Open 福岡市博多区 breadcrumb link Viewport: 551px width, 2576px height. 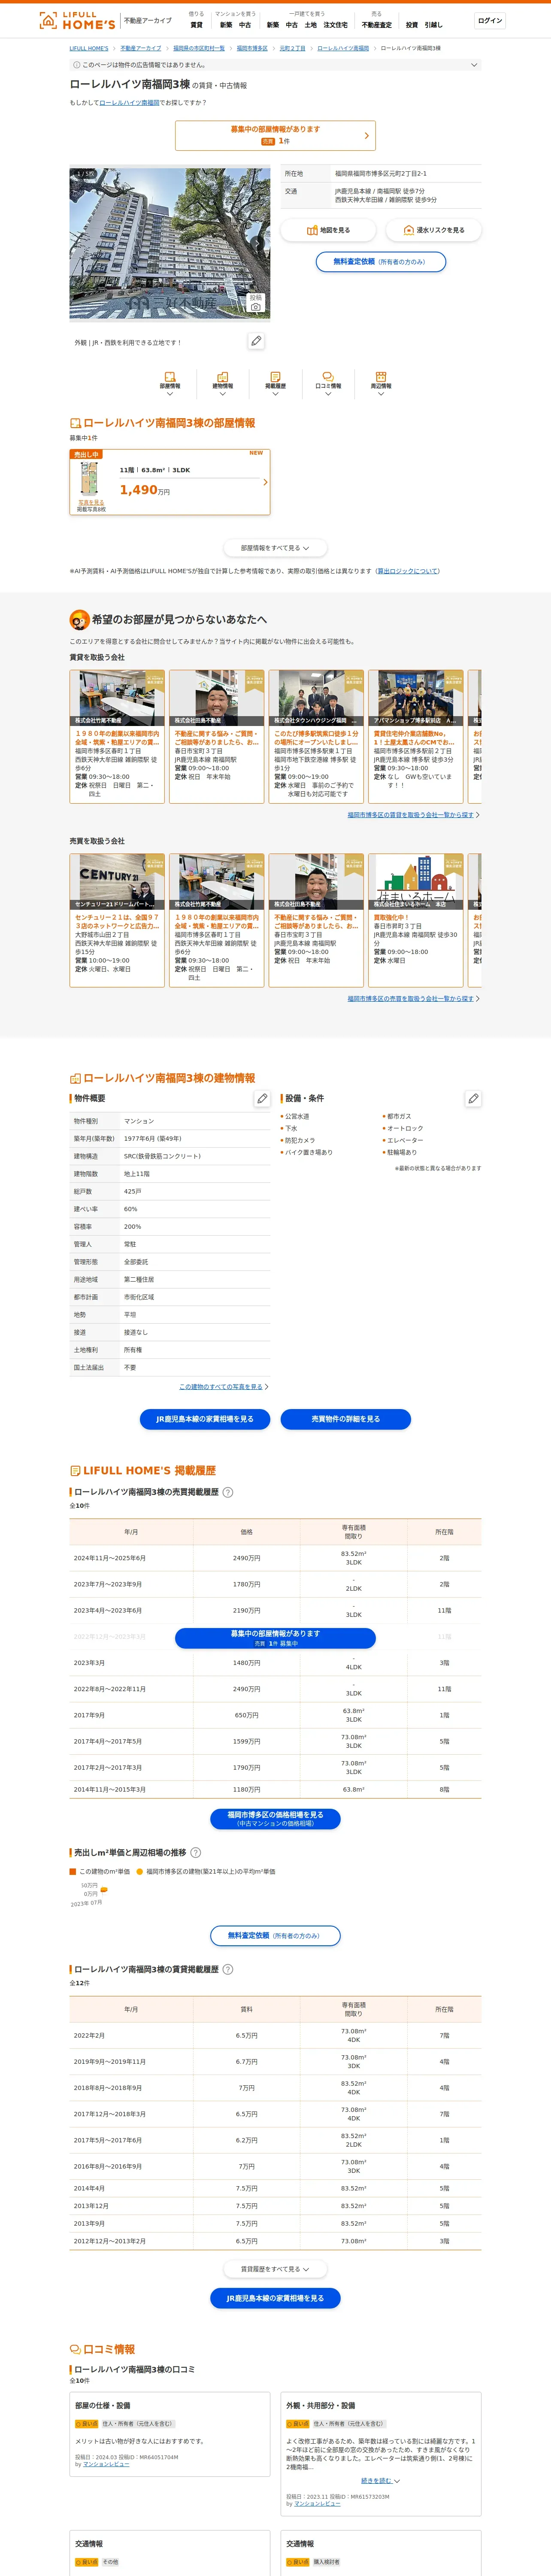[252, 48]
